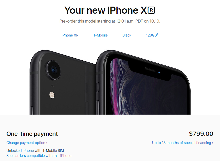
Task: Change the iPhone XR model selection
Action: [70, 35]
